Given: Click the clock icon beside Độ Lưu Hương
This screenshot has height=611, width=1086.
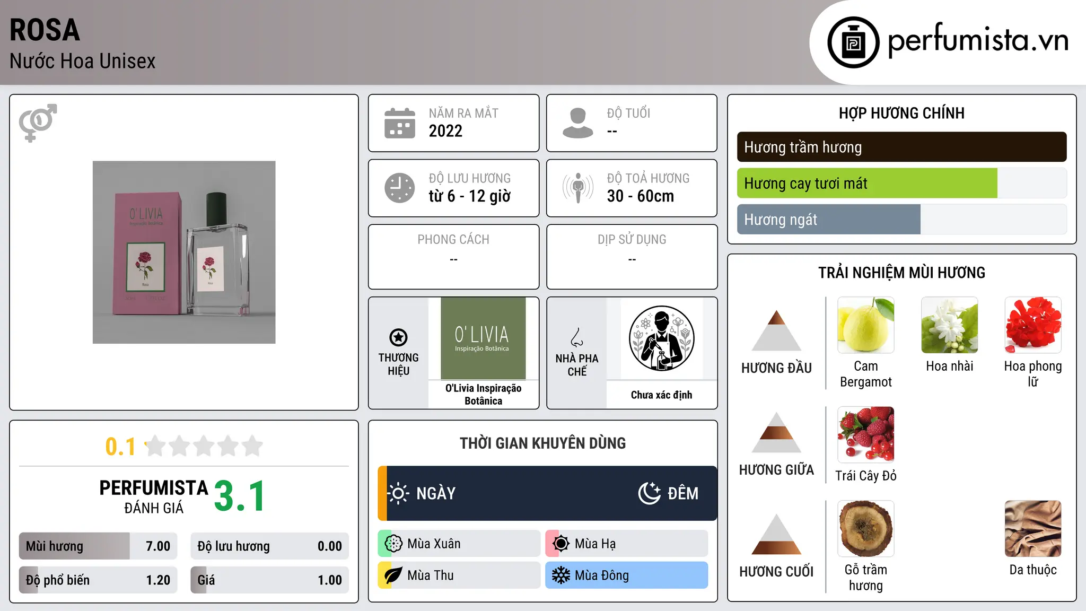Looking at the screenshot, I should pos(400,188).
